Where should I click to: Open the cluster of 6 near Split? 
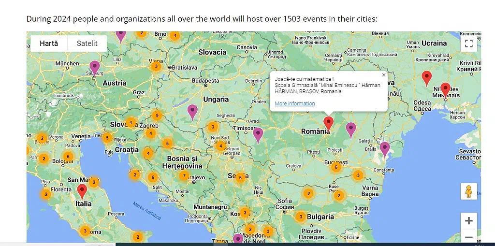tap(153, 177)
